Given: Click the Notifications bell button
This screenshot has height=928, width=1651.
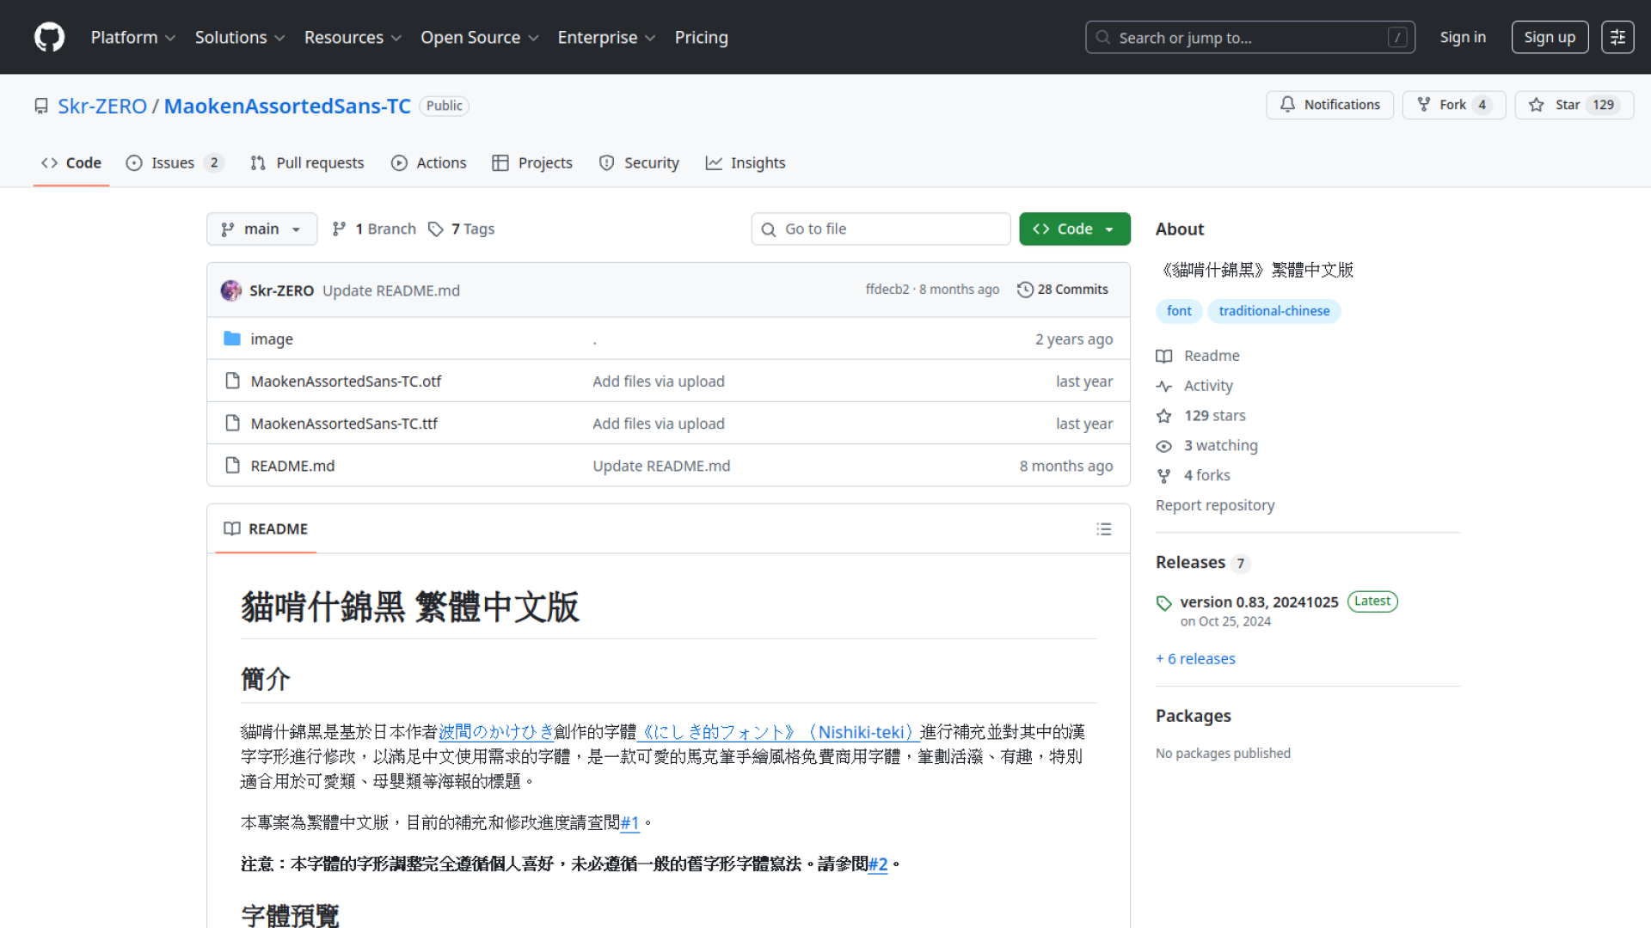Looking at the screenshot, I should point(1329,105).
